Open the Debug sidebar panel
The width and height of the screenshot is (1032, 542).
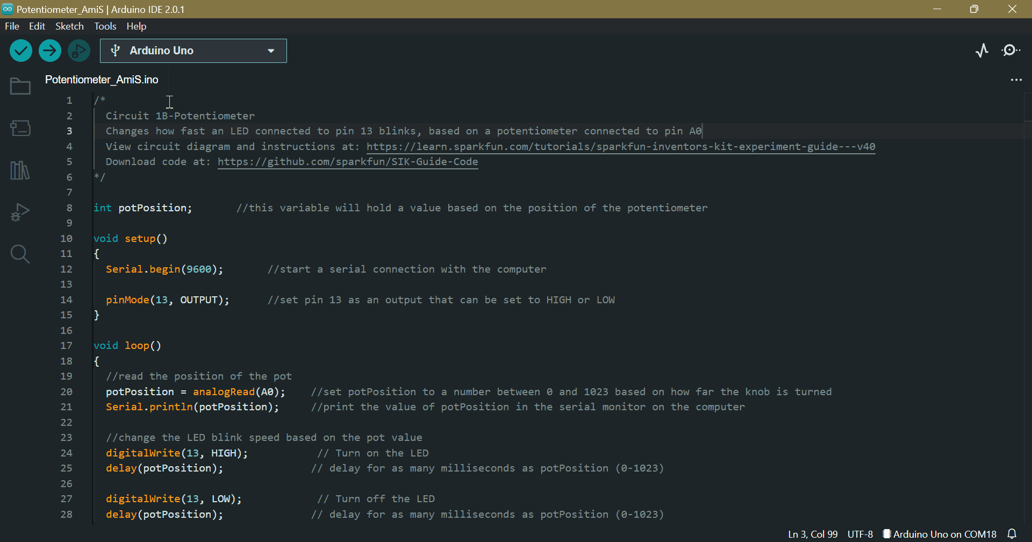tap(20, 212)
